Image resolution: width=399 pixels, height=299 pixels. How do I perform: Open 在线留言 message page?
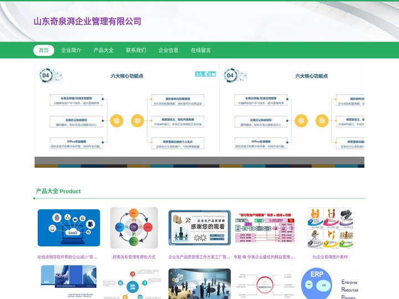[x=201, y=50]
